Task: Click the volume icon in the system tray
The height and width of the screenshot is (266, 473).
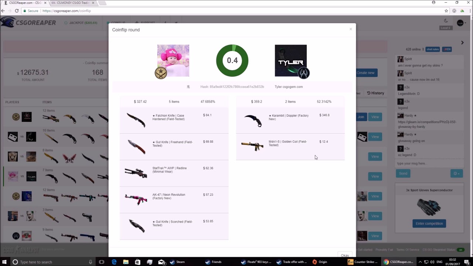Action: click(433, 262)
